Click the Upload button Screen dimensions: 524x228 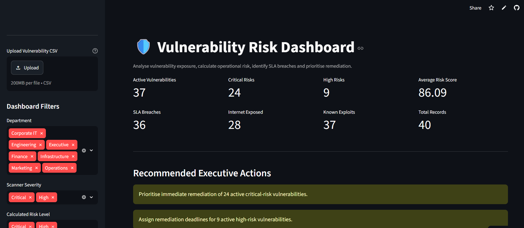(27, 68)
